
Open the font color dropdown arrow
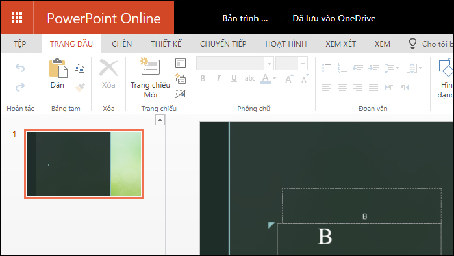[275, 79]
